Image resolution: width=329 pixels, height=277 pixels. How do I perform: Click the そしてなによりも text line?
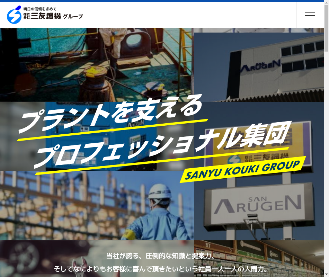(x=160, y=269)
